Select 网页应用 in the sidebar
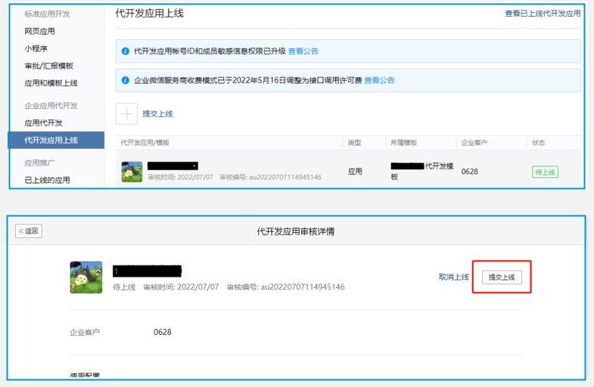594x387 pixels. (x=39, y=31)
